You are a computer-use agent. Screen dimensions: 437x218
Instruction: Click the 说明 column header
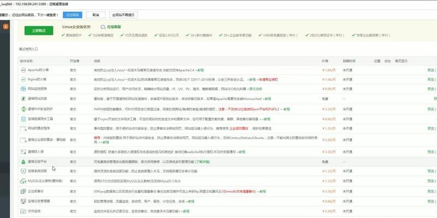(97, 61)
